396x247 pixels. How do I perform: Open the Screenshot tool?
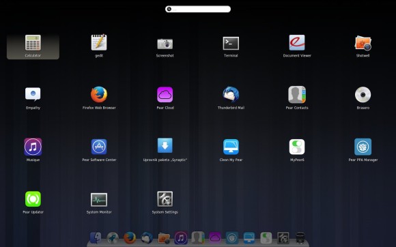click(x=165, y=44)
